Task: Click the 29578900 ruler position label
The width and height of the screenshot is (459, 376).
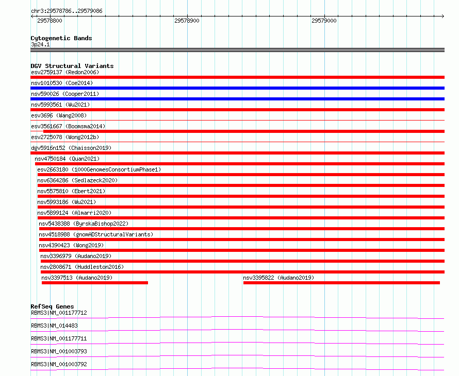Action: (187, 21)
